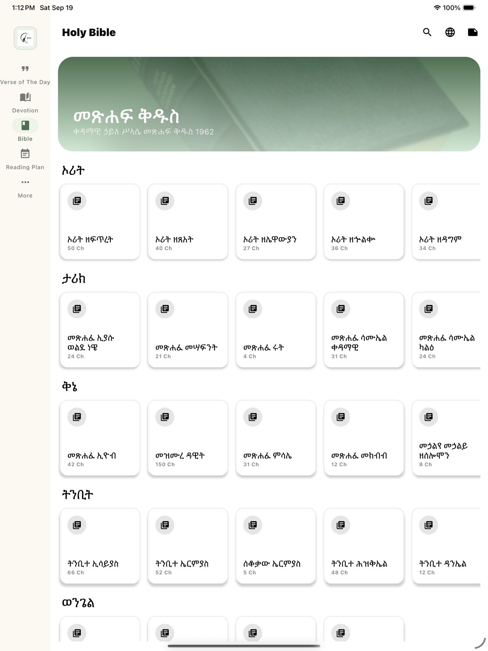Click the 52 Ch label under ትንቢተ ኤርምያስ

(163, 573)
